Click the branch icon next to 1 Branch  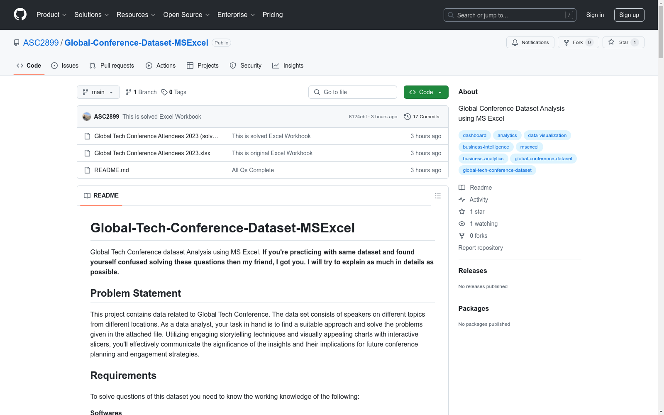(x=129, y=92)
